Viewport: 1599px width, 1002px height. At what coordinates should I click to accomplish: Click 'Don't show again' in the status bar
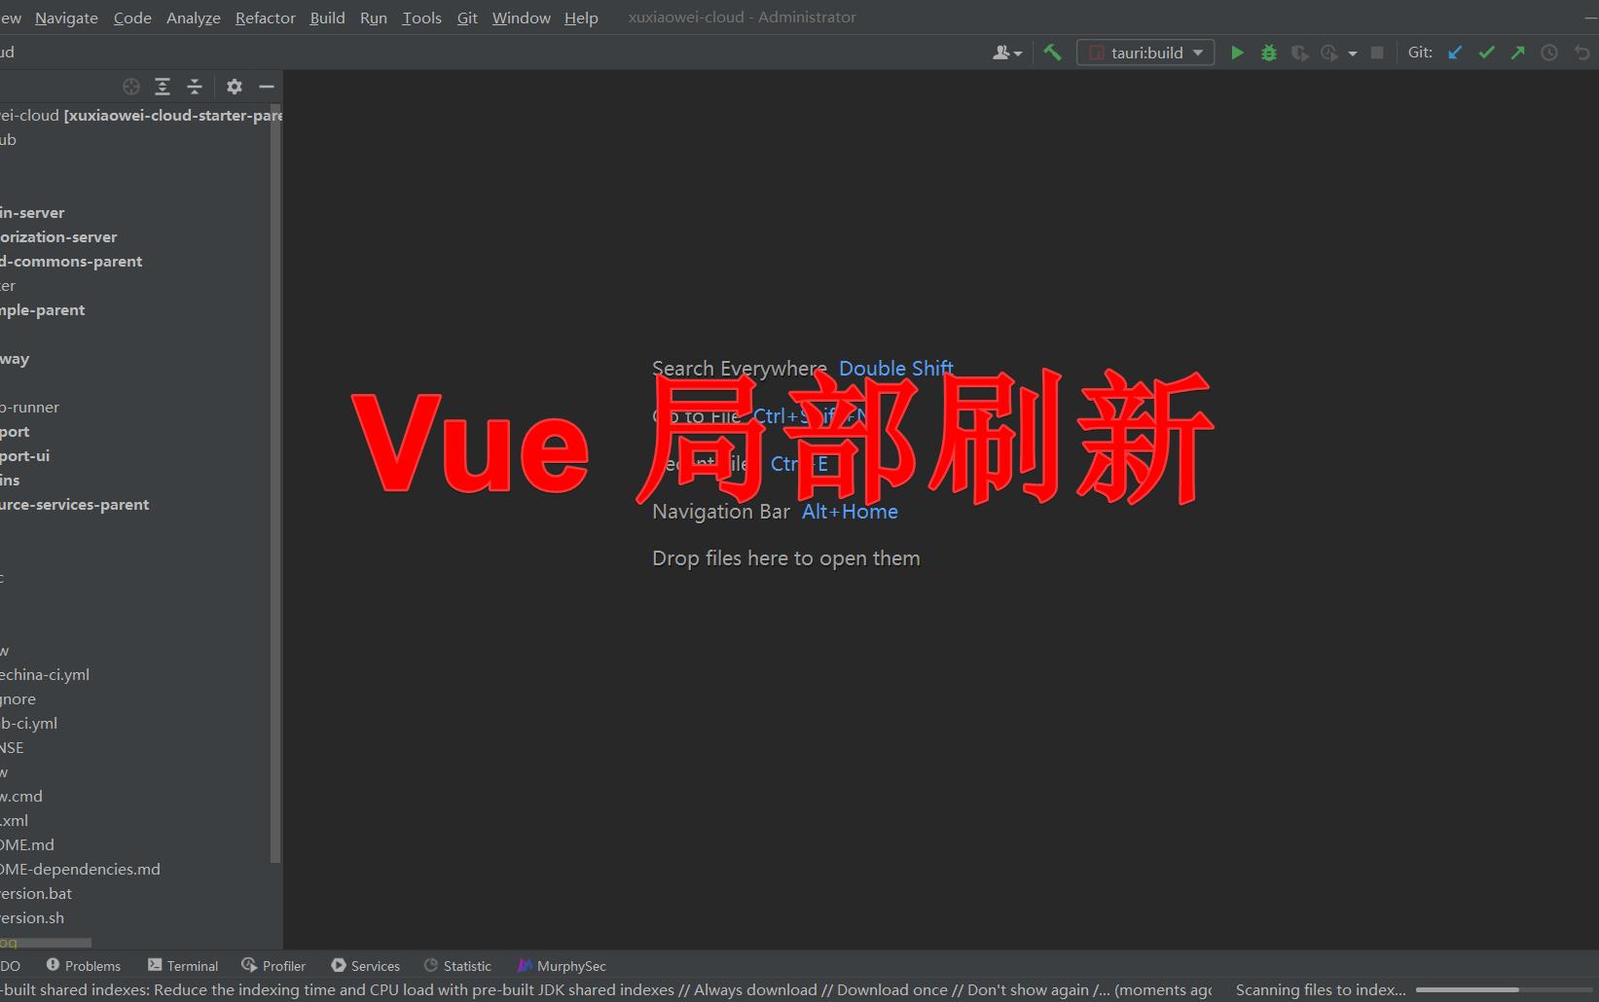pos(1028,990)
